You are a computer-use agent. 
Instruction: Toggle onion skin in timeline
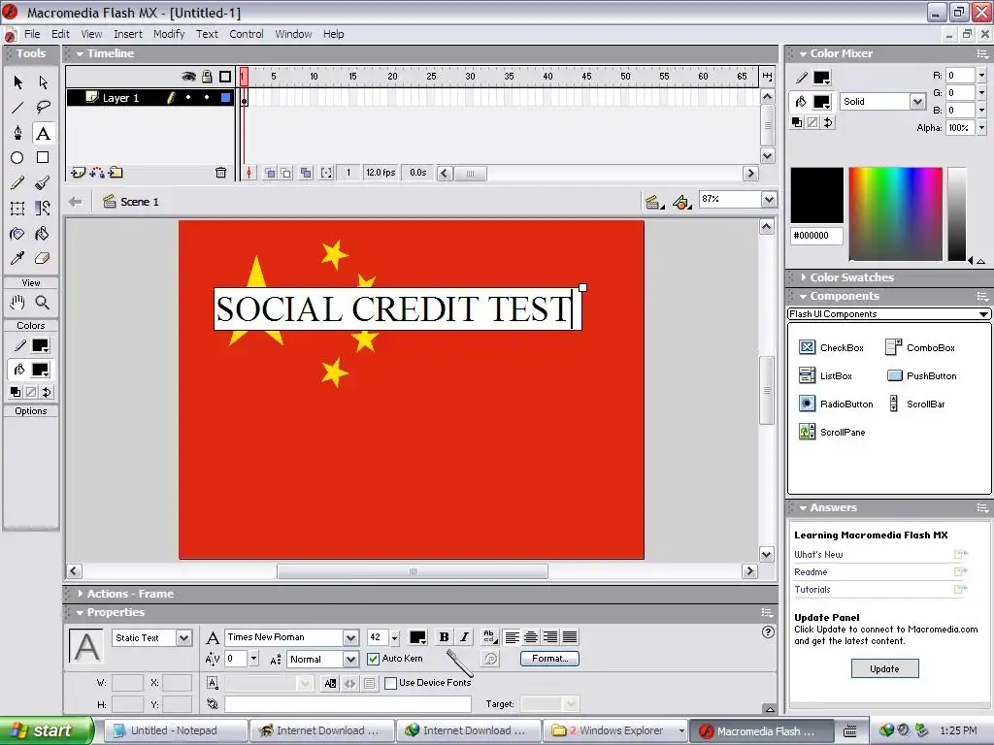270,173
